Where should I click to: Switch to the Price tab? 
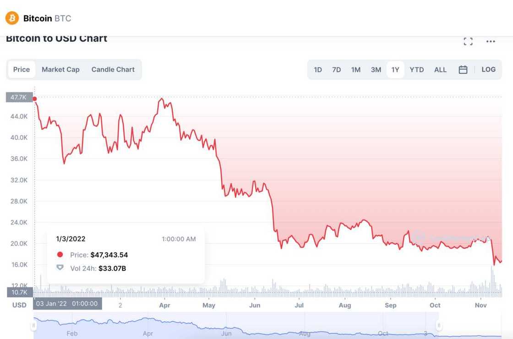pos(22,70)
